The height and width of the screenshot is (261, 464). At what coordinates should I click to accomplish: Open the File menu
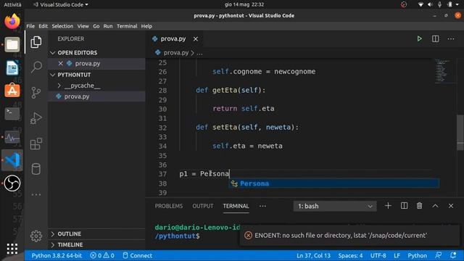pos(30,26)
